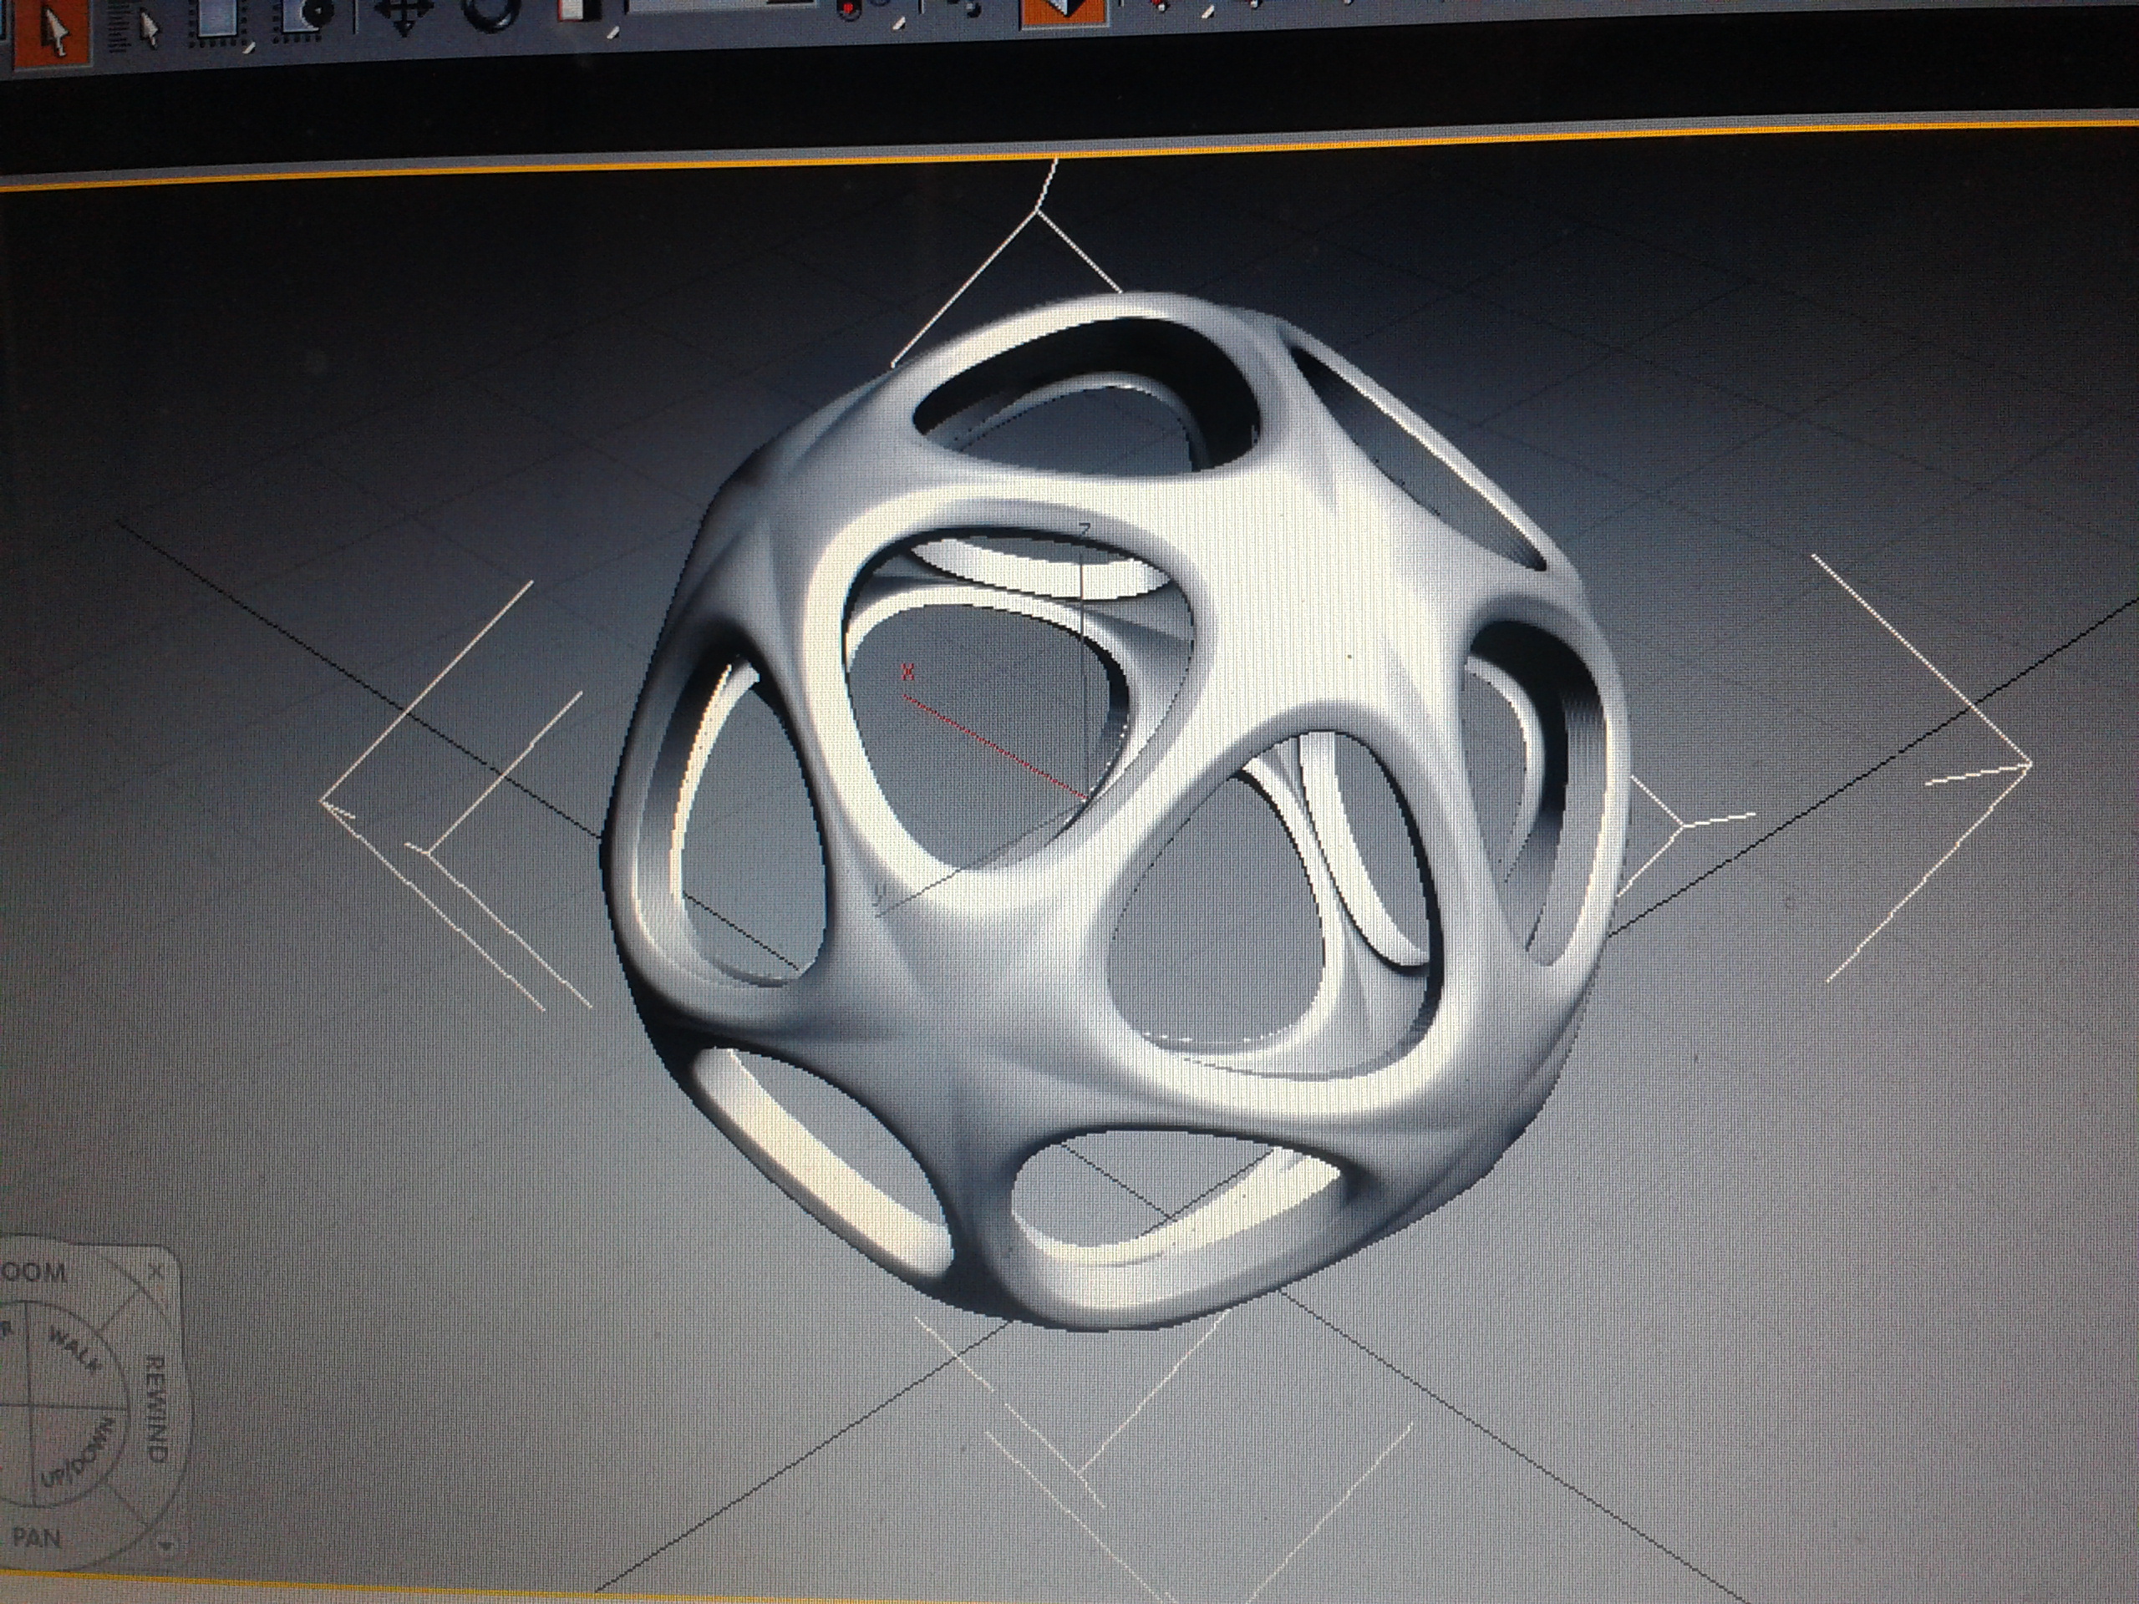Close the navigation steering wheel
The width and height of the screenshot is (2139, 1604).
coord(155,1272)
